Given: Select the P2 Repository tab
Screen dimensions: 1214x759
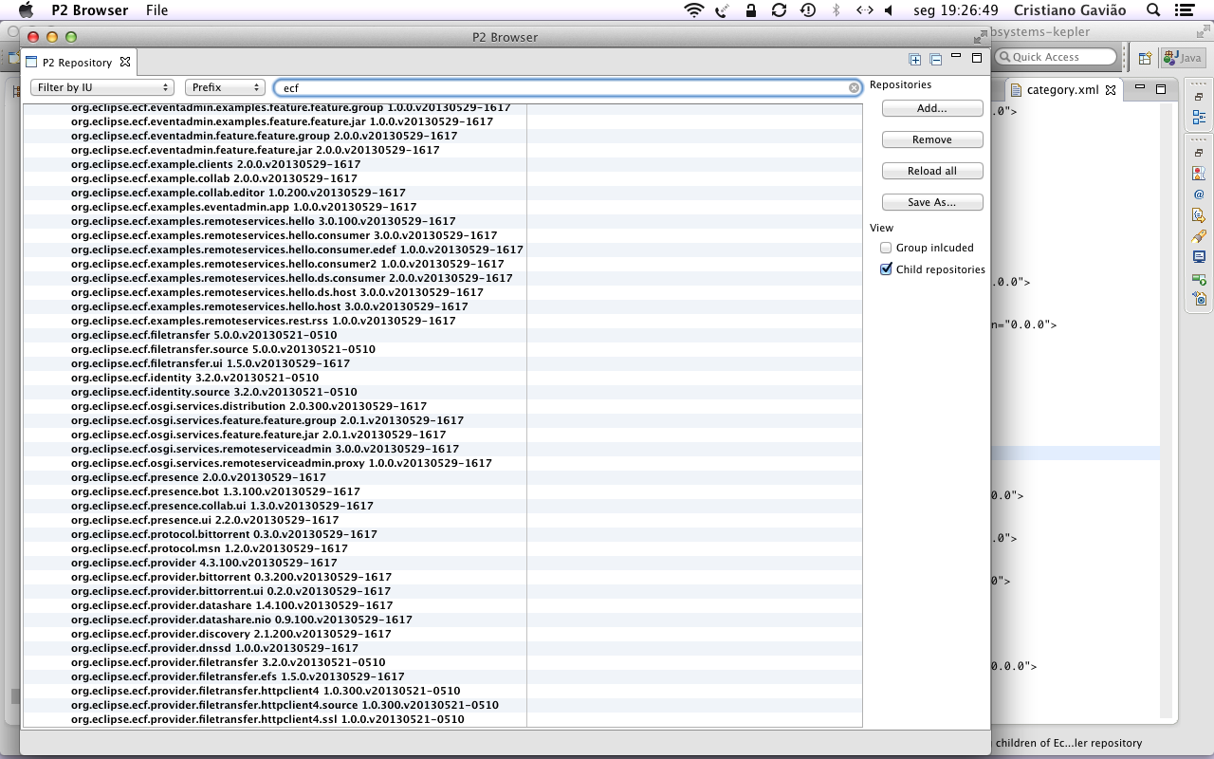Looking at the screenshot, I should pos(77,63).
